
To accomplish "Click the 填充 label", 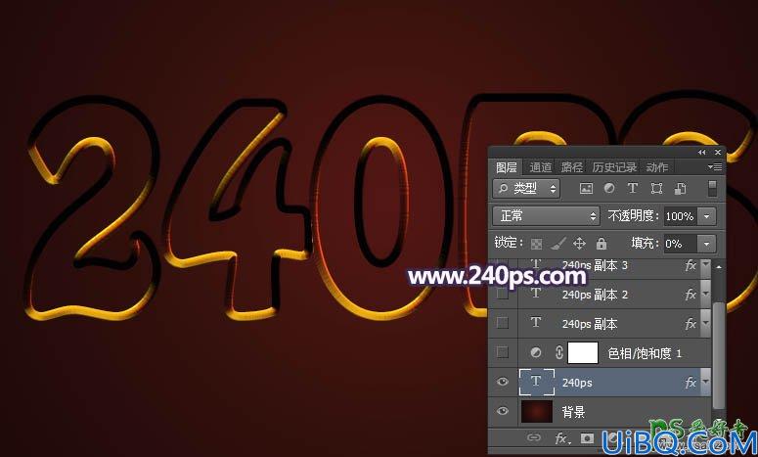I will pos(646,243).
